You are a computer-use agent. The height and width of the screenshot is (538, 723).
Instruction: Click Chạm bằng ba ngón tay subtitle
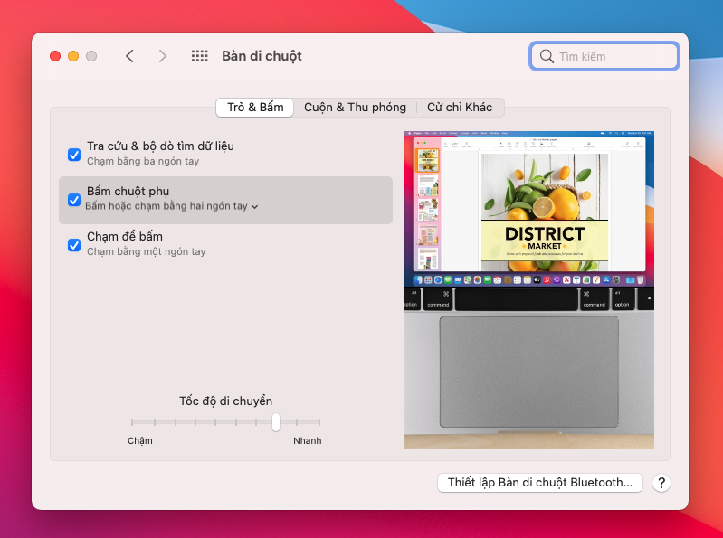coord(143,161)
